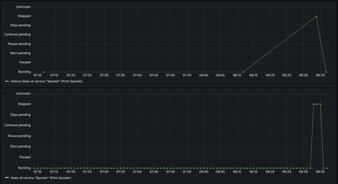Select last Stopped data point in State of service graph
This screenshot has width=338, height=184.
320,104
